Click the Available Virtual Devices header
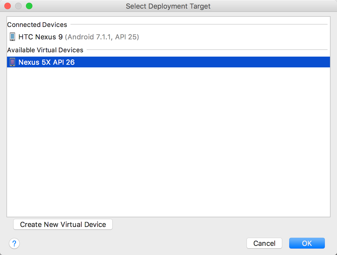Screen dimensions: 337x255 click(45, 50)
